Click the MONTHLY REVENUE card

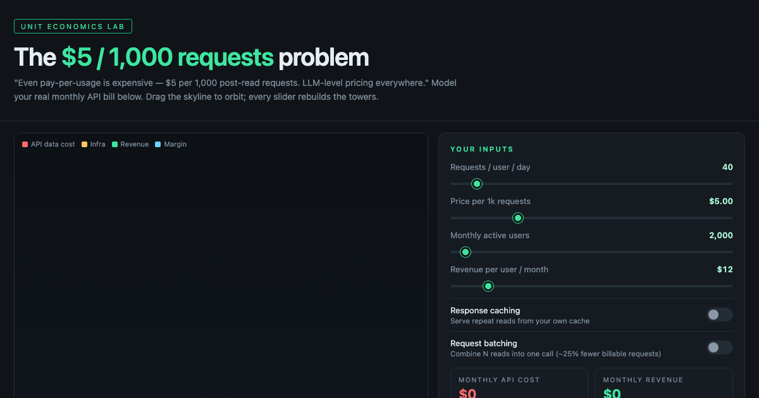pos(663,383)
